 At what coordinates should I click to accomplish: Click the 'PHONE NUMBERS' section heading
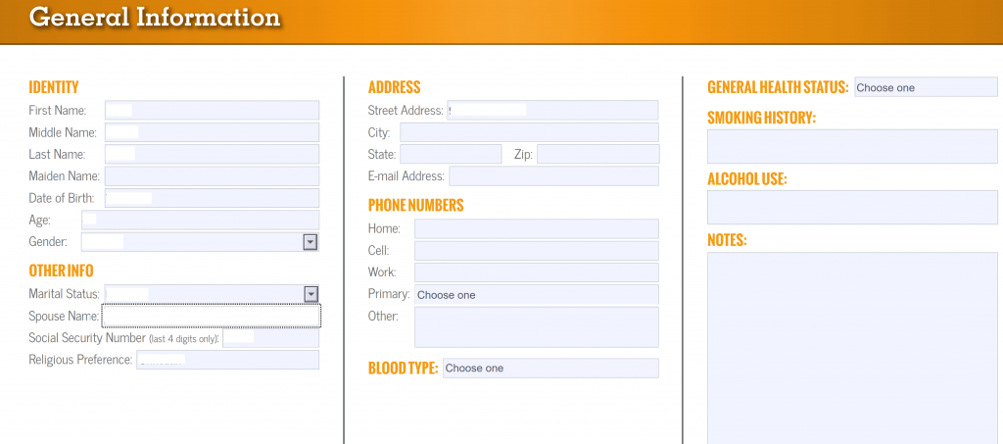pos(415,206)
